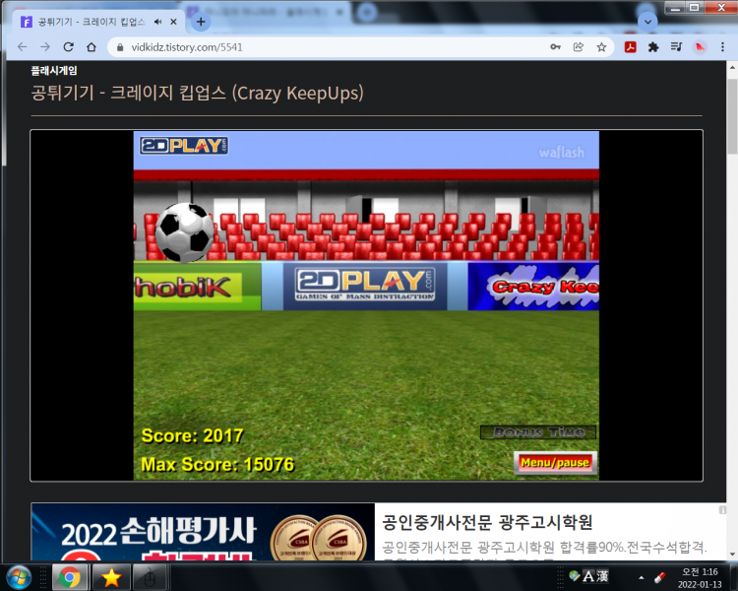The height and width of the screenshot is (591, 738).
Task: Kick the soccer ball in game
Action: [x=185, y=232]
